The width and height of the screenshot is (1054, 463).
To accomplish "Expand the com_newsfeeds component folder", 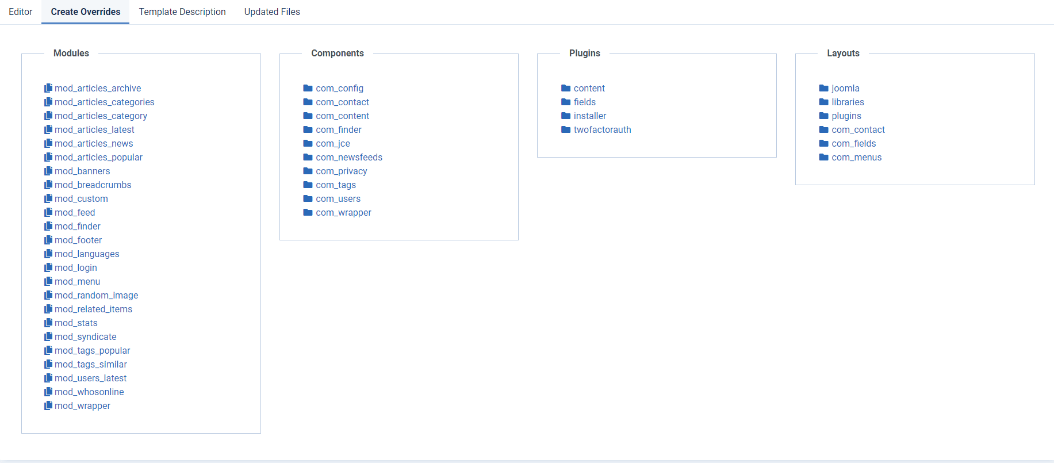I will 349,157.
